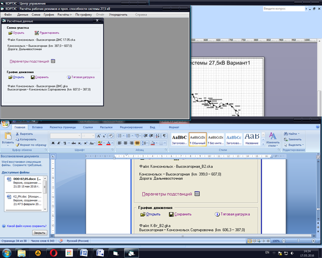This screenshot has height=258, width=322.
Task: Increase paragraph indent in Word ribbon
Action: click(151, 136)
